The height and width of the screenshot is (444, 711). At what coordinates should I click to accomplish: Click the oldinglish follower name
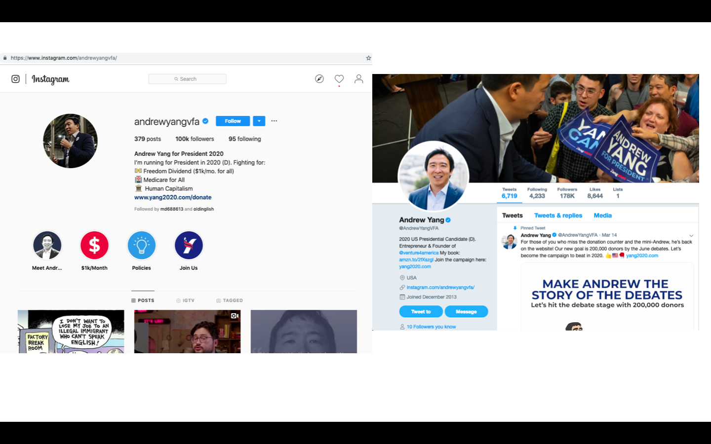[x=204, y=209]
